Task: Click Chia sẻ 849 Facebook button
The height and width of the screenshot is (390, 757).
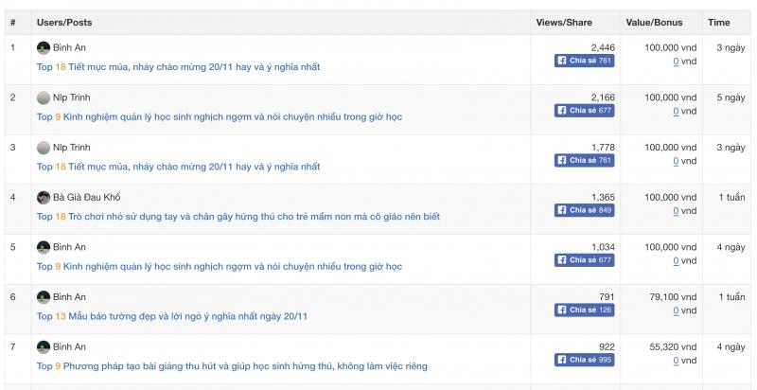Action: pyautogui.click(x=584, y=210)
